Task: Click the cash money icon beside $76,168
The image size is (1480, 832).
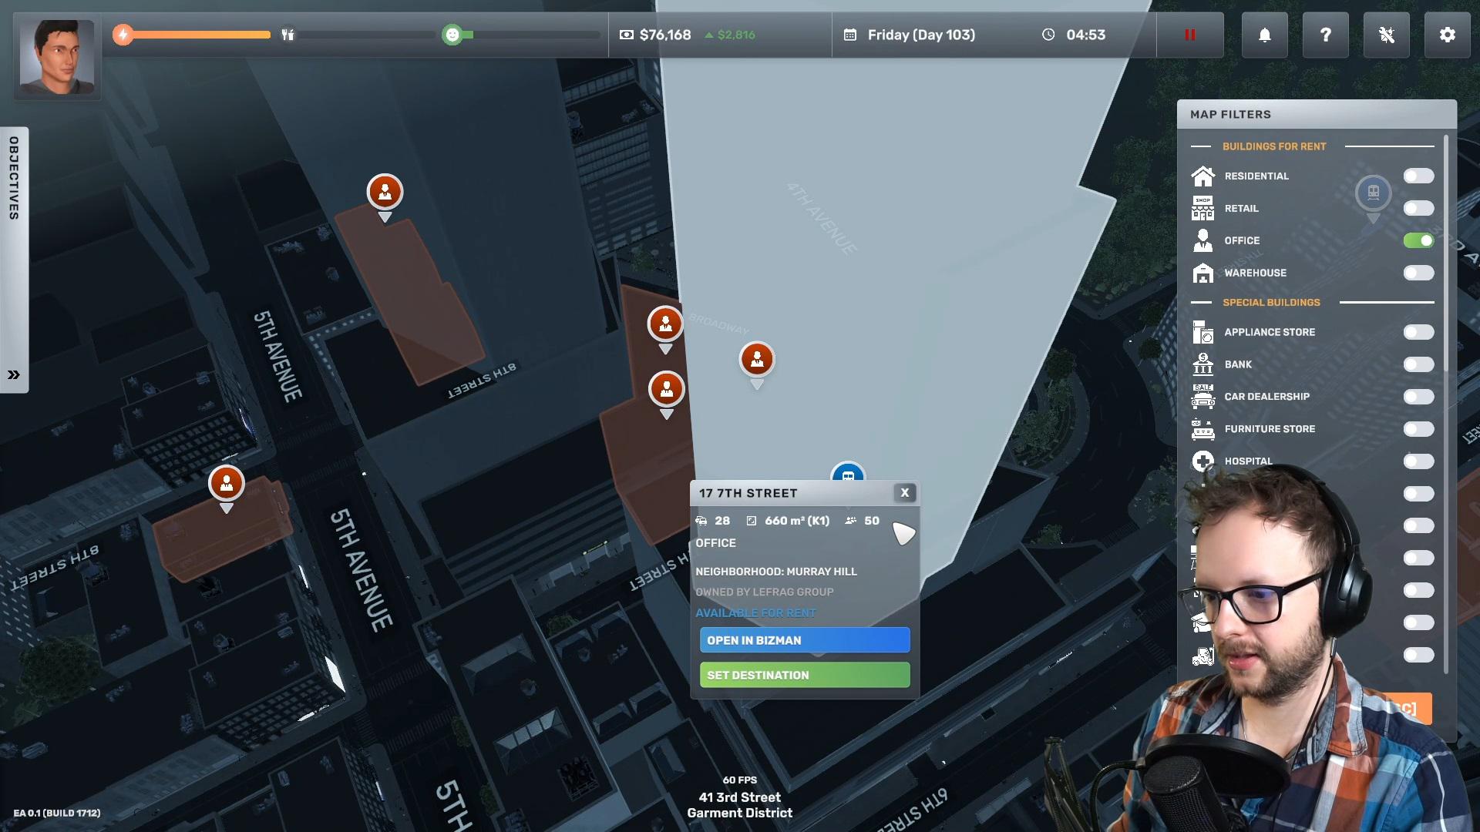Action: (627, 35)
